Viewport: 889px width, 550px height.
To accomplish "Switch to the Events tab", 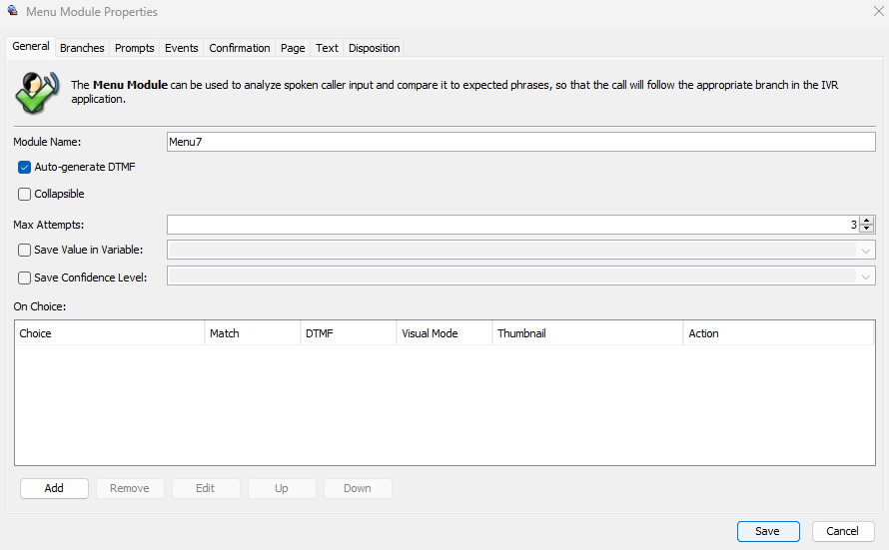I will tap(182, 48).
